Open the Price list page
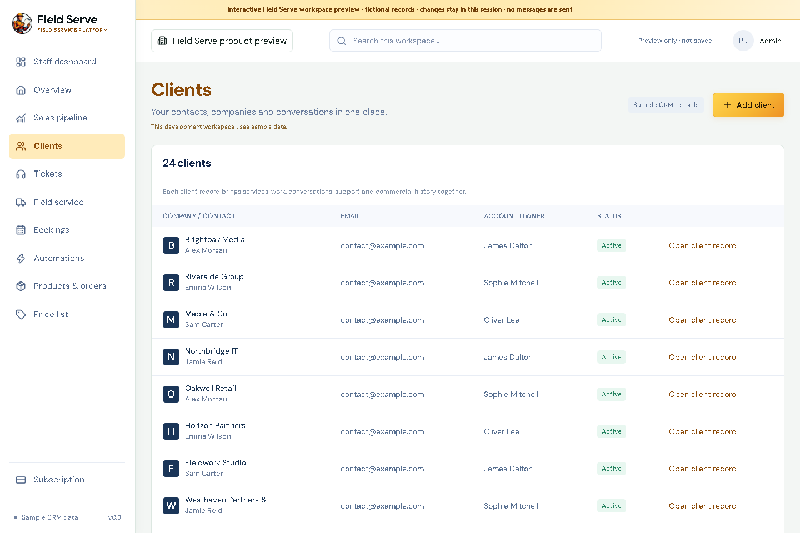The image size is (800, 533). tap(67, 314)
